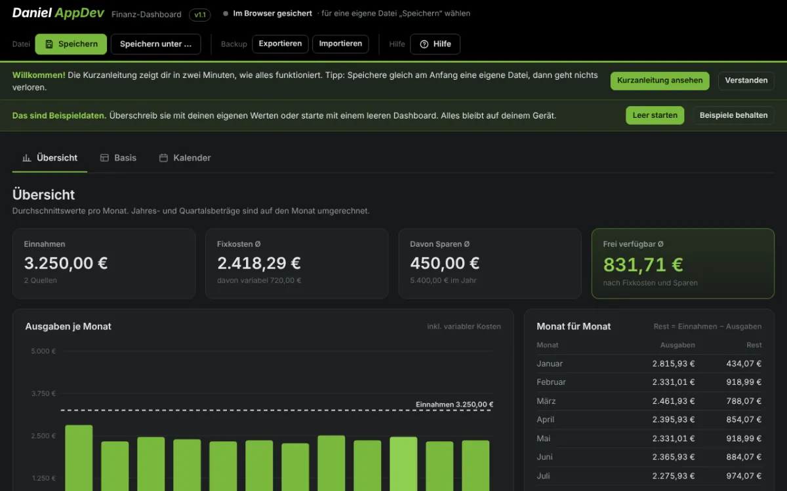The width and height of the screenshot is (787, 491).
Task: Click the Ausgaben je Monat heading
Action: click(68, 326)
